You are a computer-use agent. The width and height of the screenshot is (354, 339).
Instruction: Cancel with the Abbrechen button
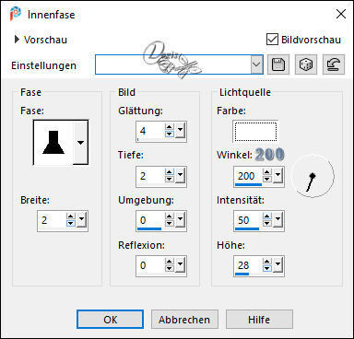[x=184, y=320]
